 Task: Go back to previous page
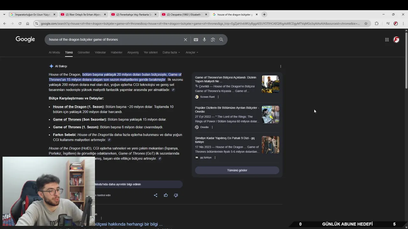coord(4,24)
